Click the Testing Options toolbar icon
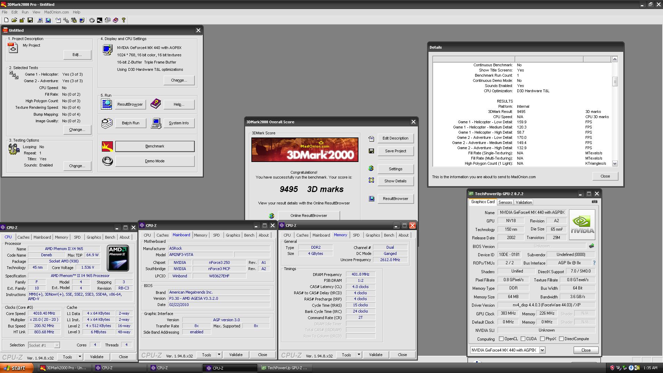 pos(74,20)
